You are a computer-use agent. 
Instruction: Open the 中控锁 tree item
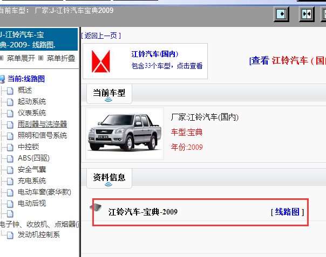(x=28, y=147)
